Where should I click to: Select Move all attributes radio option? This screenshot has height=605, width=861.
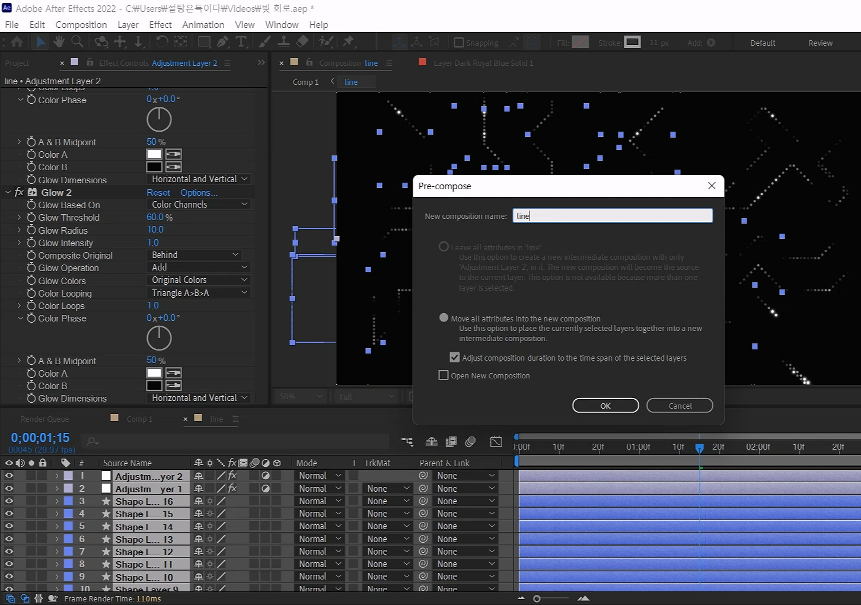tap(444, 318)
